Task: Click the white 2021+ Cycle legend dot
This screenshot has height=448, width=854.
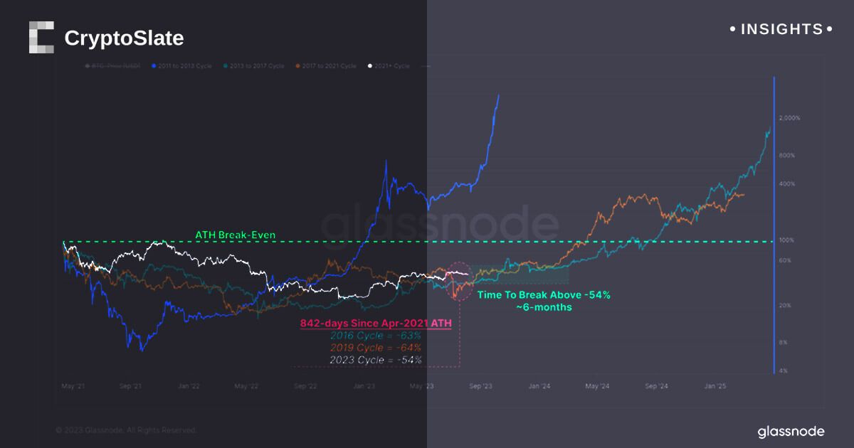Action: pos(369,66)
